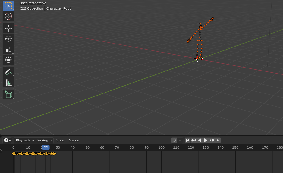The image size is (283, 173).
Task: Open the View menu in the Timeline
Action: [60, 140]
